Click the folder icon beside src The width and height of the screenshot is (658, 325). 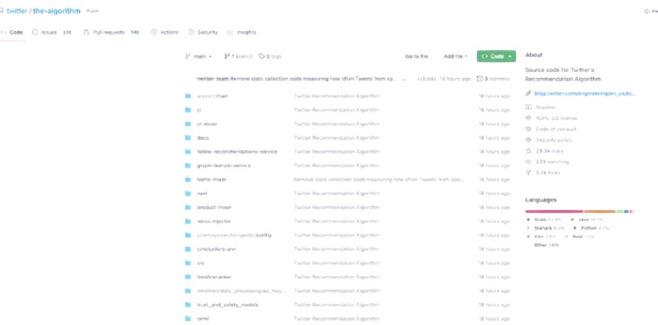pyautogui.click(x=188, y=263)
